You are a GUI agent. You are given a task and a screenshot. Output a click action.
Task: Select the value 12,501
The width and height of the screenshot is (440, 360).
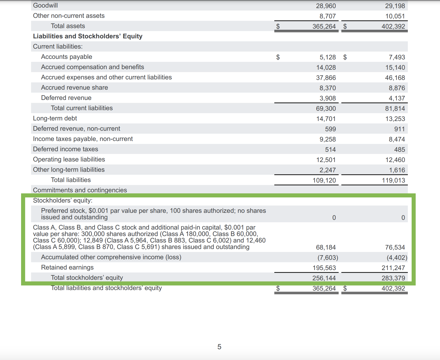[x=326, y=160]
